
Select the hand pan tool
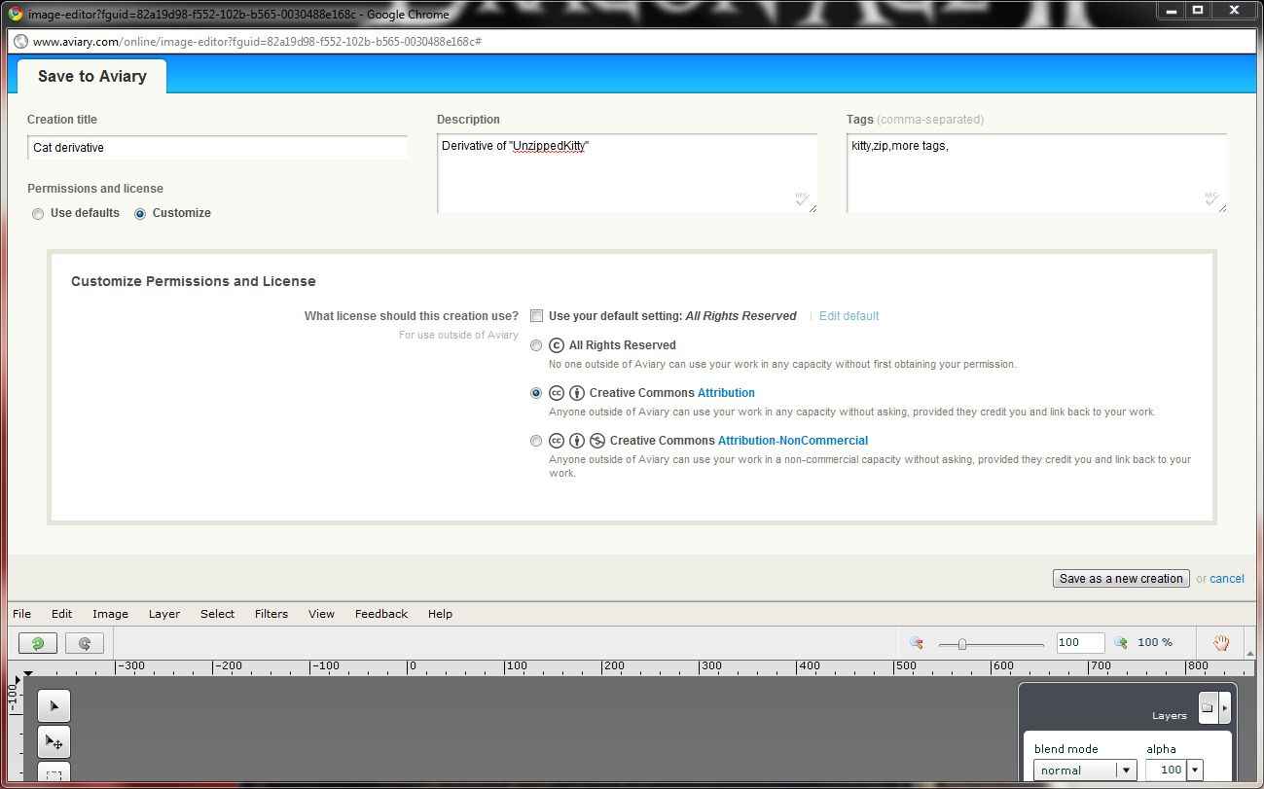click(1220, 643)
